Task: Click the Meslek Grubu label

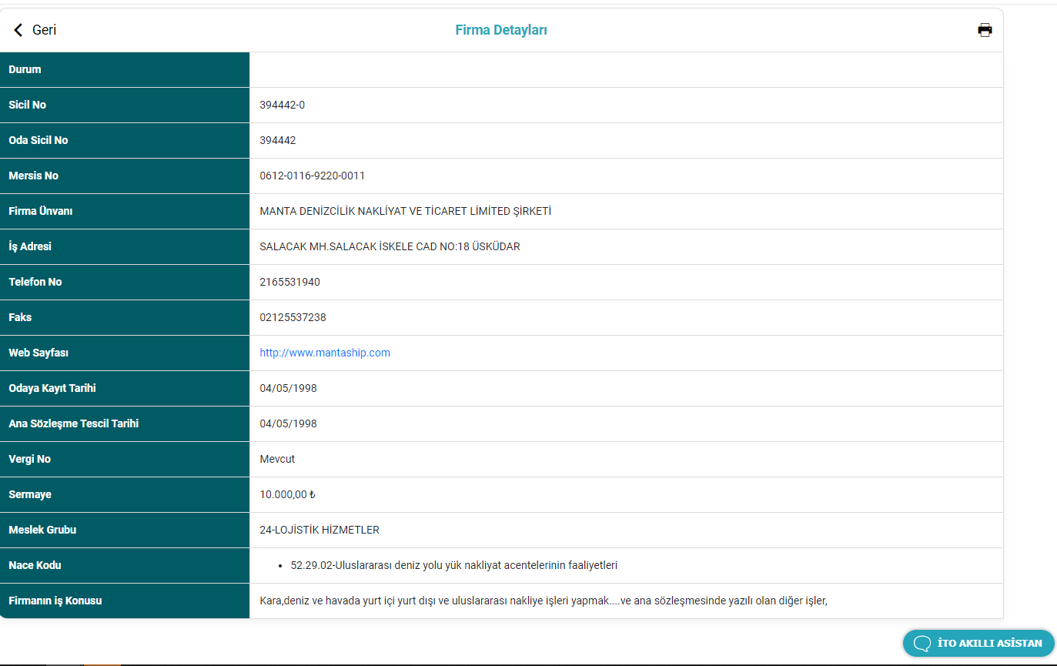Action: click(x=42, y=530)
